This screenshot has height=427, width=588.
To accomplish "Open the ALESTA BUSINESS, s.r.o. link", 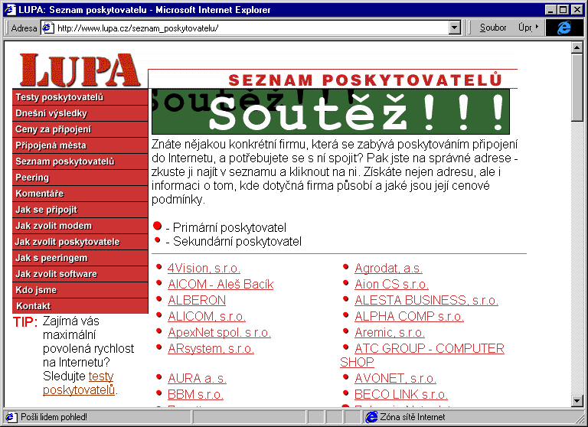I will pyautogui.click(x=426, y=300).
